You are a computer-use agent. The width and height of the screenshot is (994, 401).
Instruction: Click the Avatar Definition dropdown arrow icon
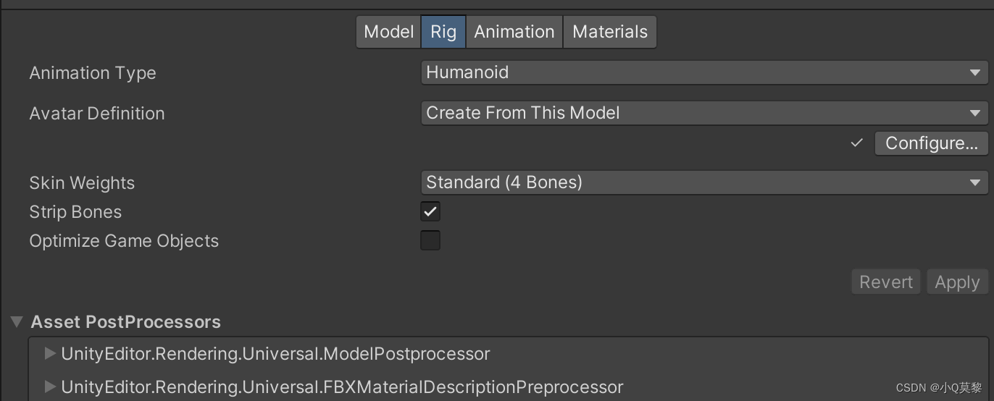click(x=975, y=114)
